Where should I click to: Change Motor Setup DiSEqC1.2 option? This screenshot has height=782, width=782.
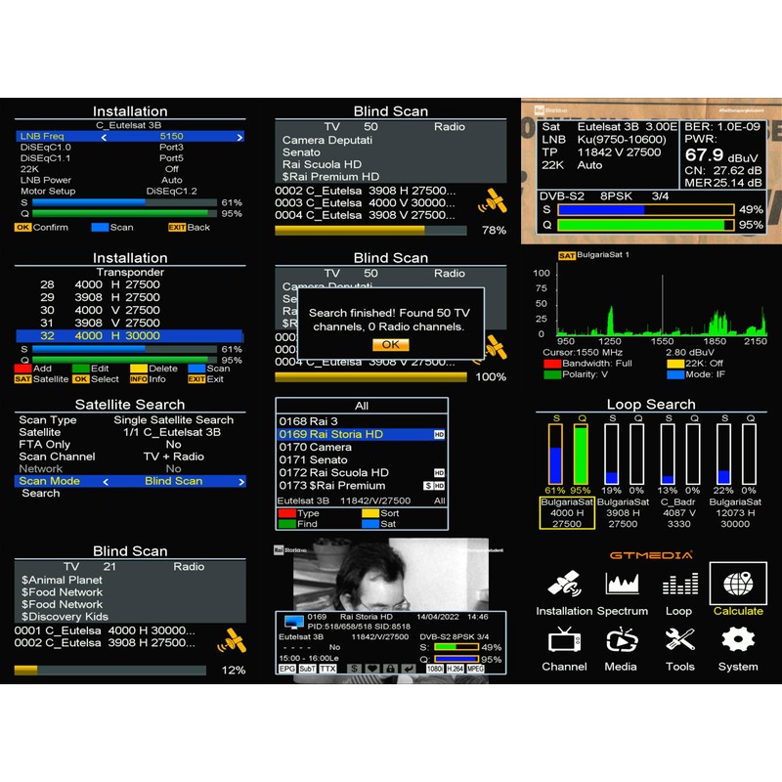tap(131, 191)
